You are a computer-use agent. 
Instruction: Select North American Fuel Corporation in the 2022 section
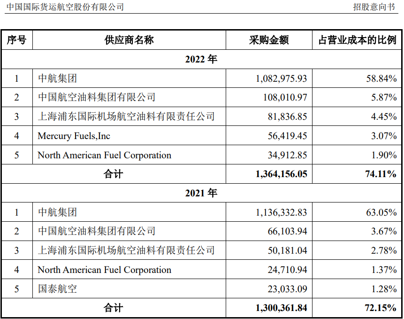[x=105, y=155]
